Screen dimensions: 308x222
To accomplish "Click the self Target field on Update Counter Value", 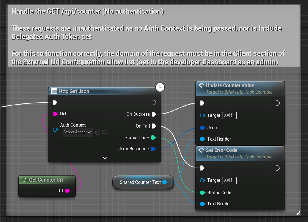I will point(229,115).
